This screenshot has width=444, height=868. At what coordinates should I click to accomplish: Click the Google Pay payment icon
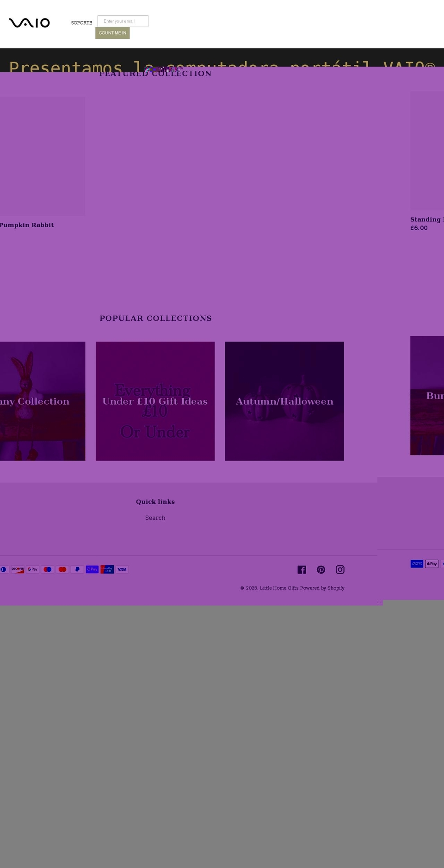pyautogui.click(x=32, y=569)
